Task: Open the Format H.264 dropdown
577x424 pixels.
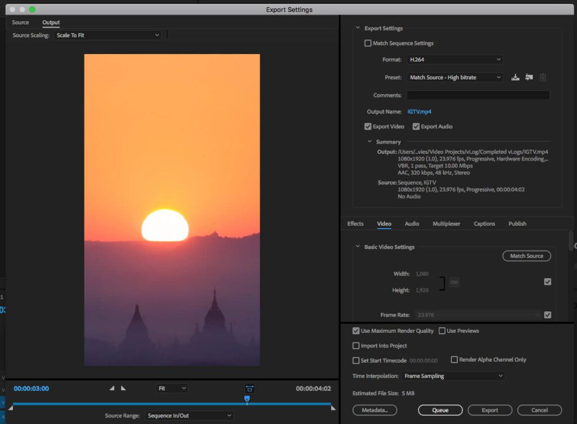Action: (454, 60)
